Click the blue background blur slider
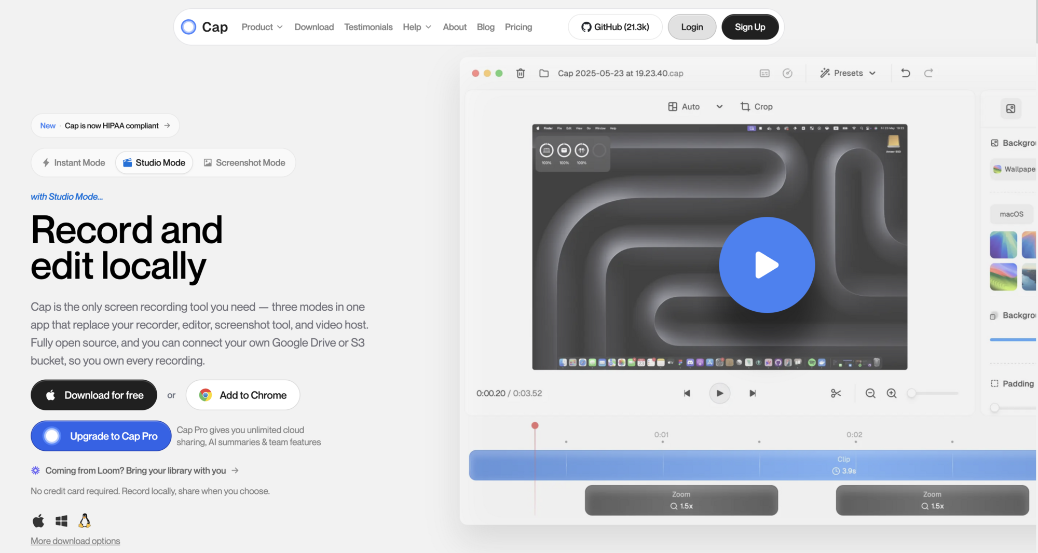 1013,340
